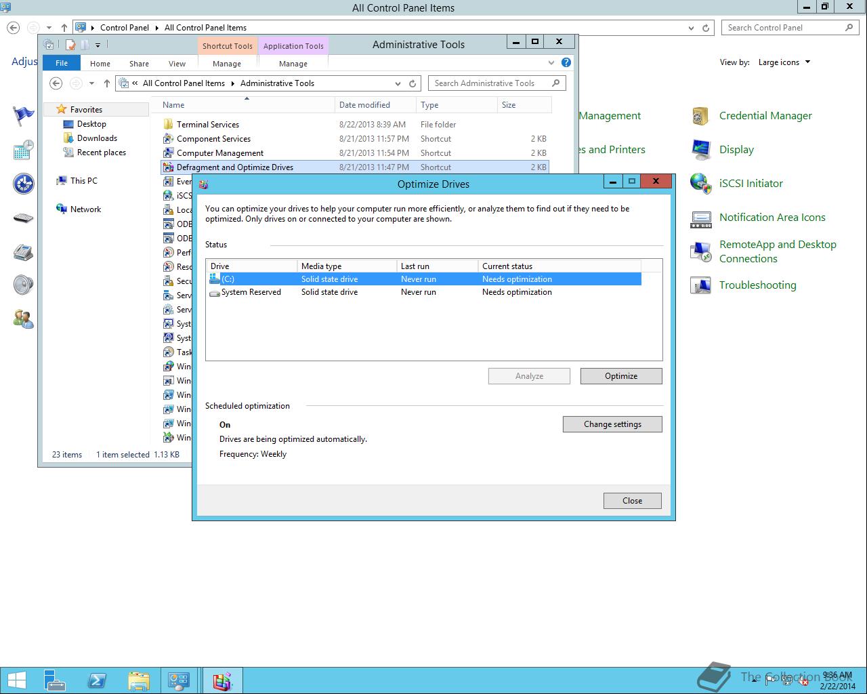This screenshot has width=867, height=694.
Task: Refresh the Control Panel window
Action: [706, 28]
